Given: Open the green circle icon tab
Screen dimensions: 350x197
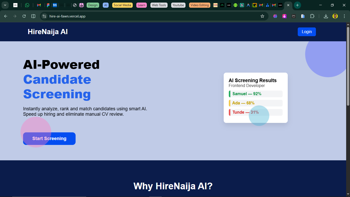Looking at the screenshot, I should coord(235,5).
